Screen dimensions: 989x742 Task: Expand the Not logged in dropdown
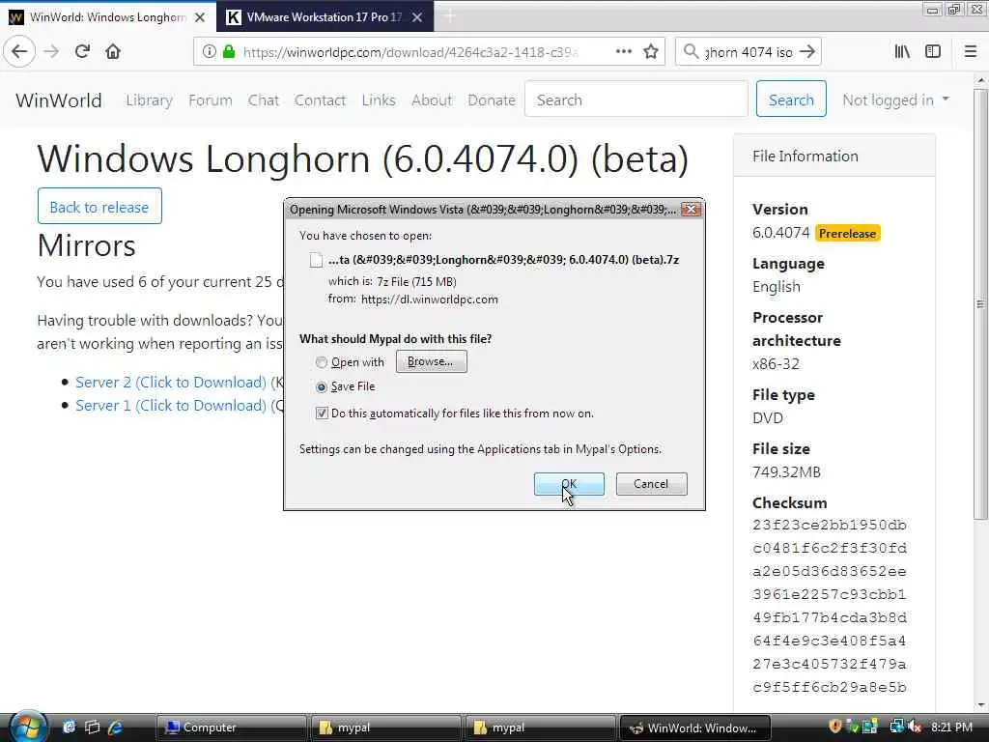point(895,100)
